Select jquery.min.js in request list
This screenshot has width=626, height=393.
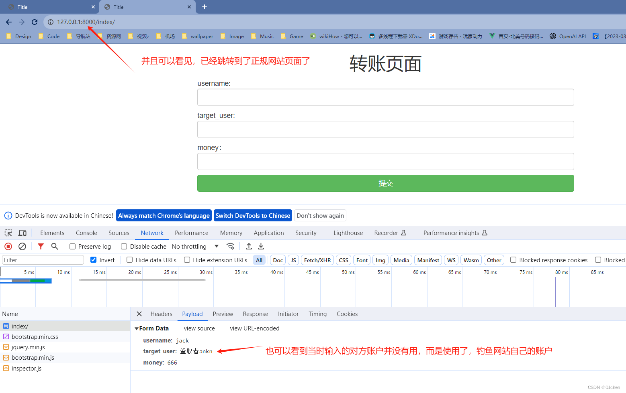[65, 347]
